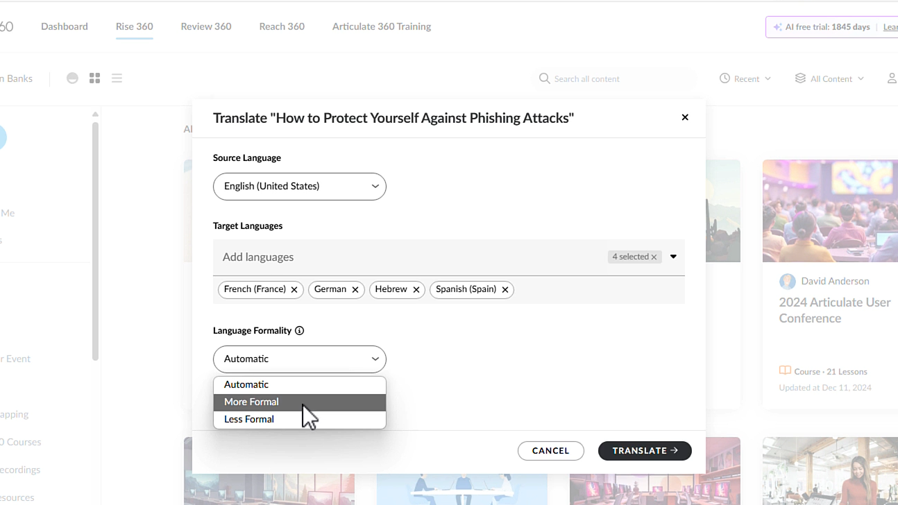This screenshot has width=898, height=505.
Task: Select More Formal option
Action: [251, 402]
